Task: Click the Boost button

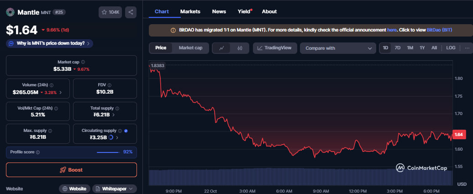Action: pos(71,170)
